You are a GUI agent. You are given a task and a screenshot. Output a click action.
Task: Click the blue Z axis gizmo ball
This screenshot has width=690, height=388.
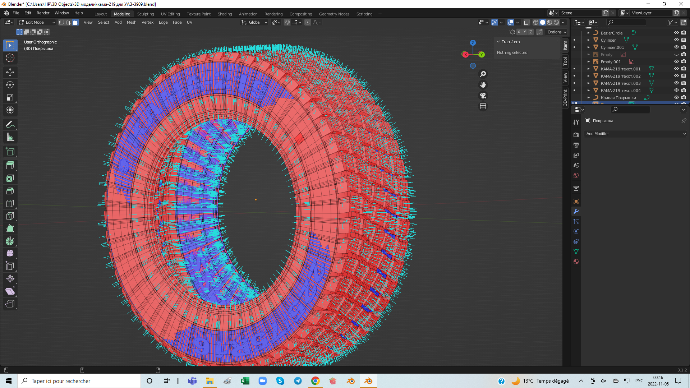(x=473, y=43)
